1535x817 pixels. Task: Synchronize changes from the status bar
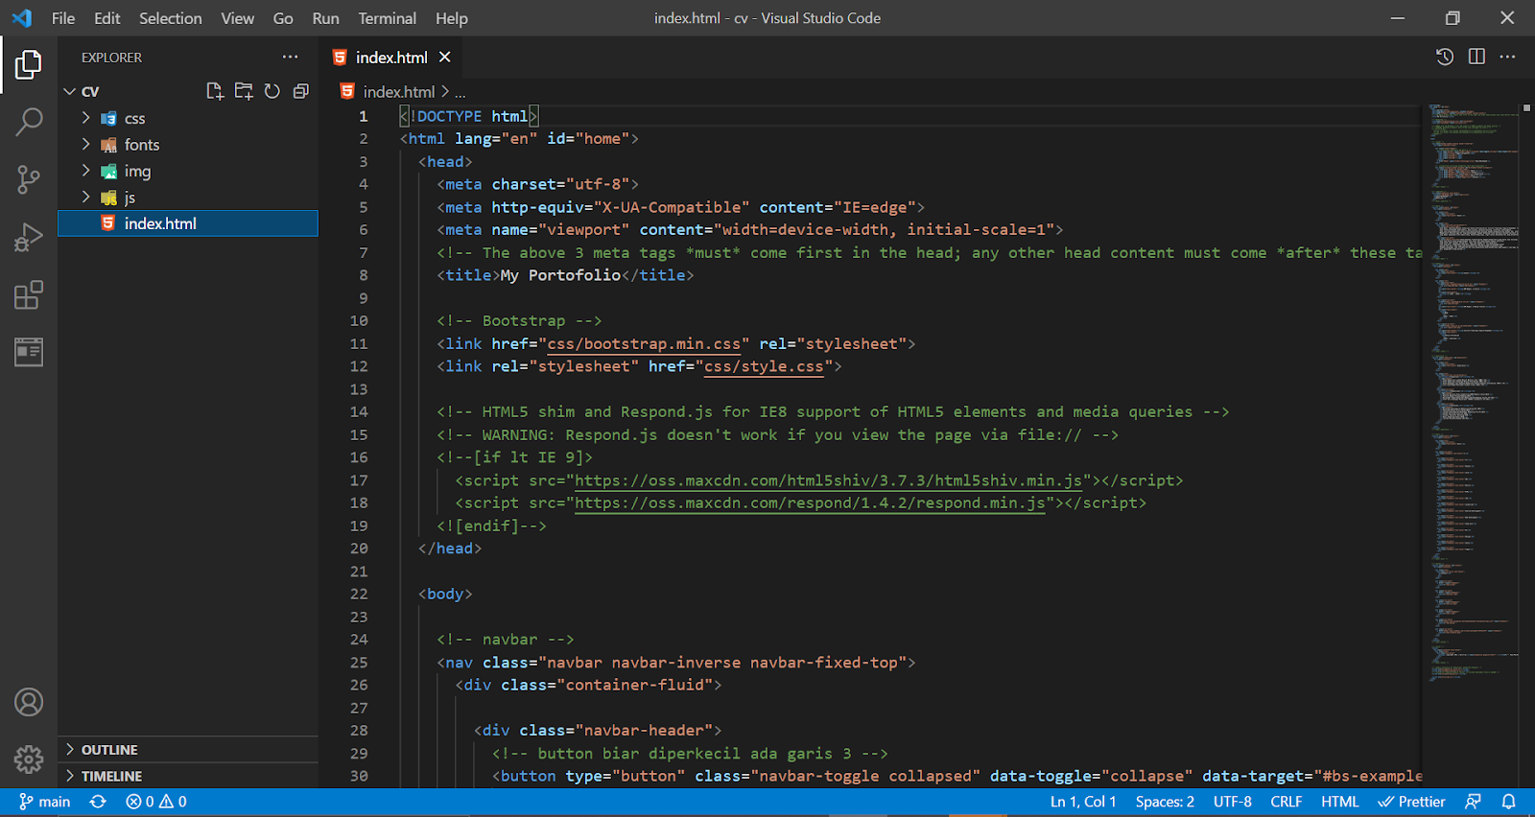pyautogui.click(x=98, y=802)
